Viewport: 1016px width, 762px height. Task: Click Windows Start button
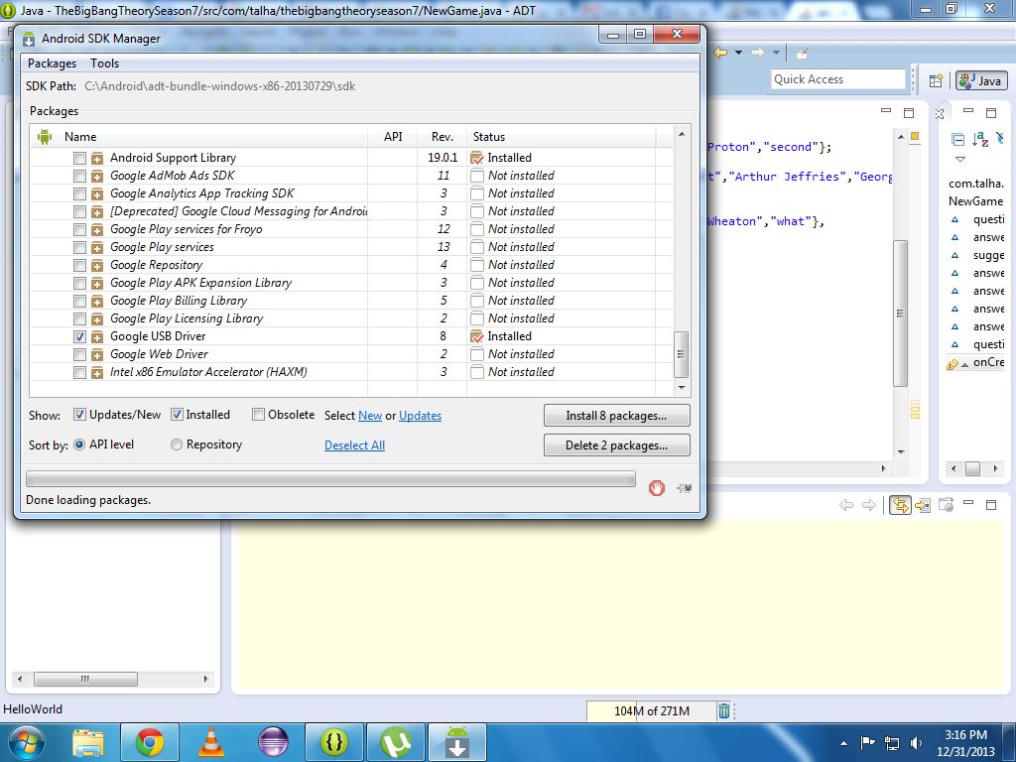[26, 742]
